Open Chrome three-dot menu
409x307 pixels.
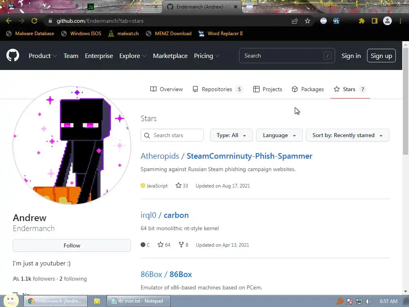click(400, 21)
